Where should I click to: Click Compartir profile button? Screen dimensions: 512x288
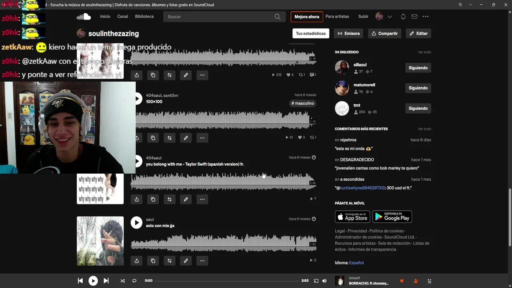(384, 34)
